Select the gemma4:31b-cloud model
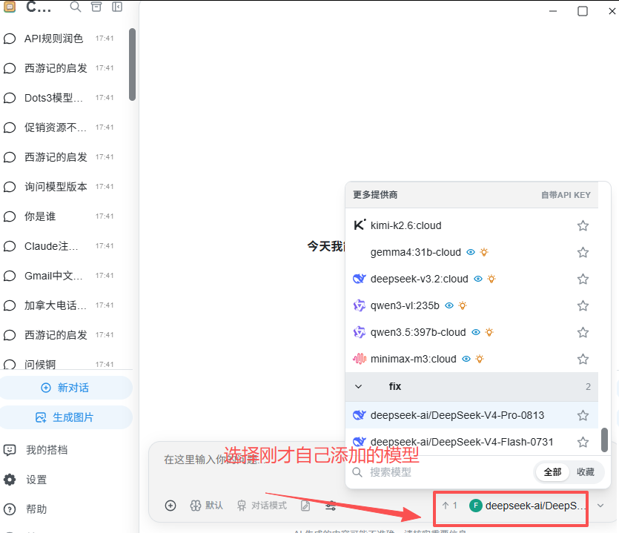Screen dimensions: 619x533 point(471,252)
